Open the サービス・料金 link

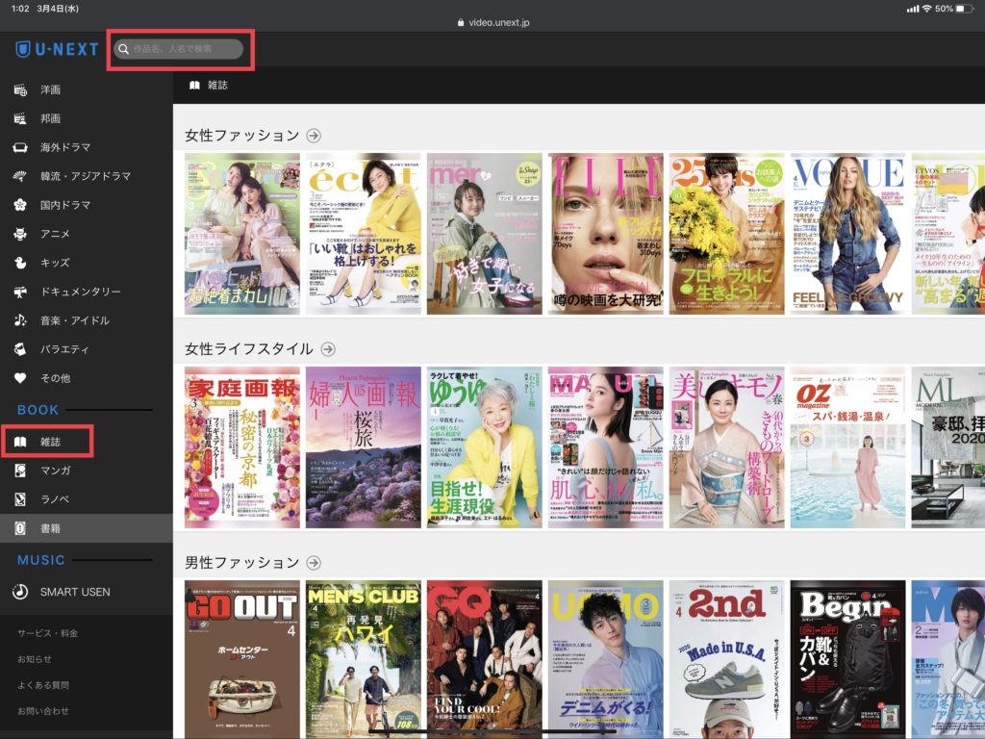tap(48, 633)
